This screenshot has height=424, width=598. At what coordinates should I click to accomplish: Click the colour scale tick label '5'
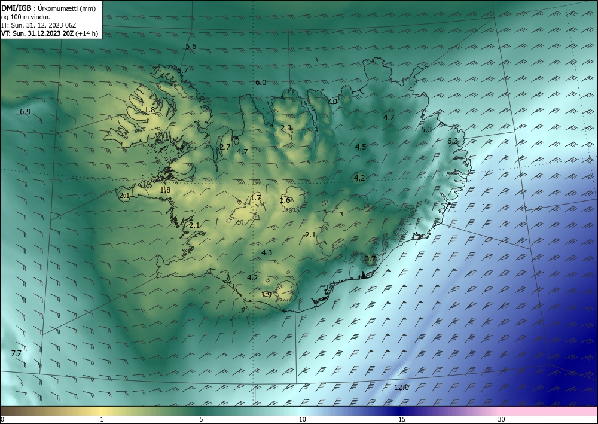click(x=201, y=420)
